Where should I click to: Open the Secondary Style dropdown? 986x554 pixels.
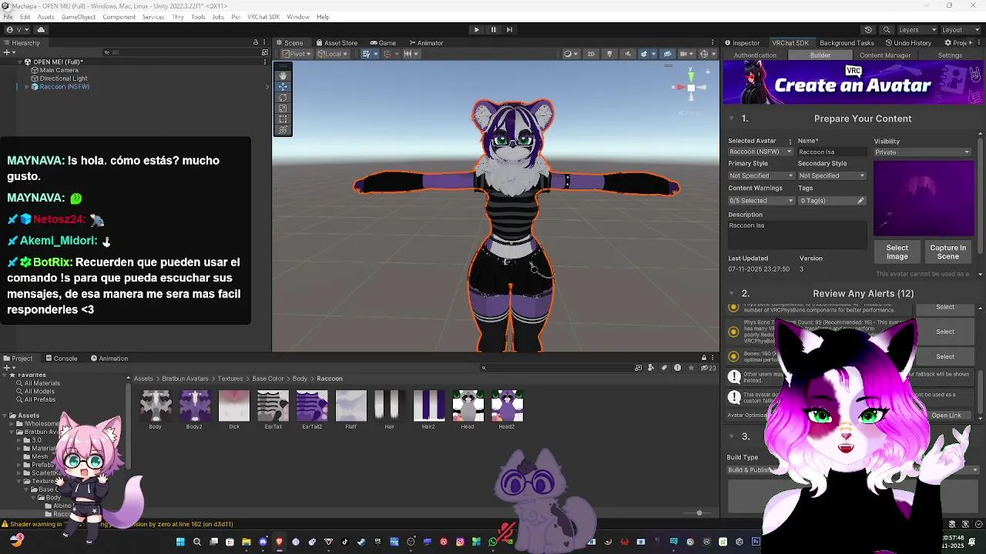coord(832,175)
